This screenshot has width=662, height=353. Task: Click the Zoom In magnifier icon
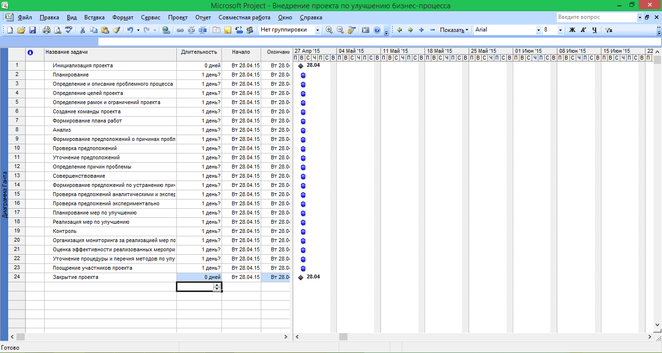coord(330,30)
